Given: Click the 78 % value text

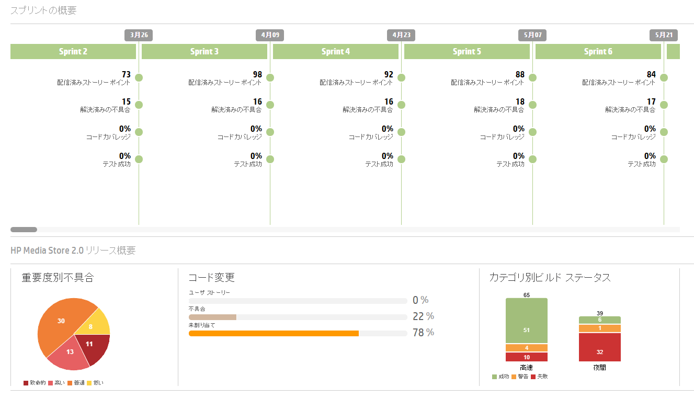Looking at the screenshot, I should [423, 333].
